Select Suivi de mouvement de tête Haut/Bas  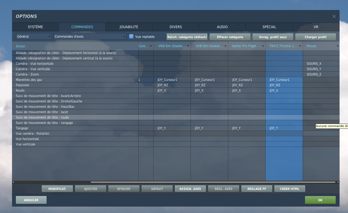point(176,106)
